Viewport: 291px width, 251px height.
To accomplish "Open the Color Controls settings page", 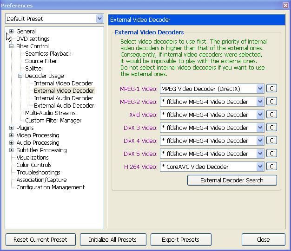I will (x=34, y=165).
